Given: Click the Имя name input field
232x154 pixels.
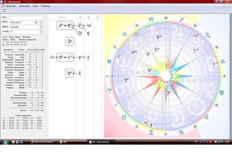Looking at the screenshot, I should (27, 18).
